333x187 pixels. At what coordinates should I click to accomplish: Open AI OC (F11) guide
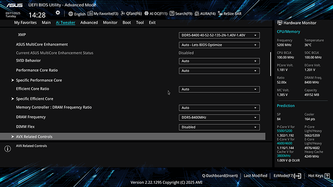[x=155, y=14]
